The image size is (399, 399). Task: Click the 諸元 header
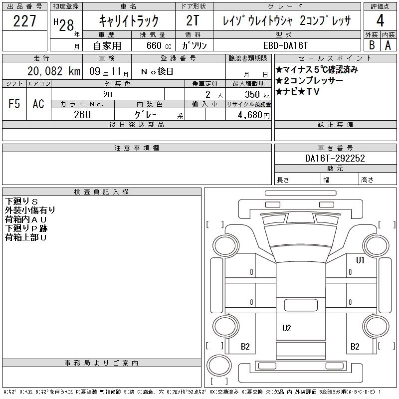(335, 169)
